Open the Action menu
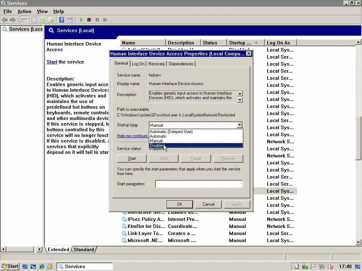 (x=24, y=12)
